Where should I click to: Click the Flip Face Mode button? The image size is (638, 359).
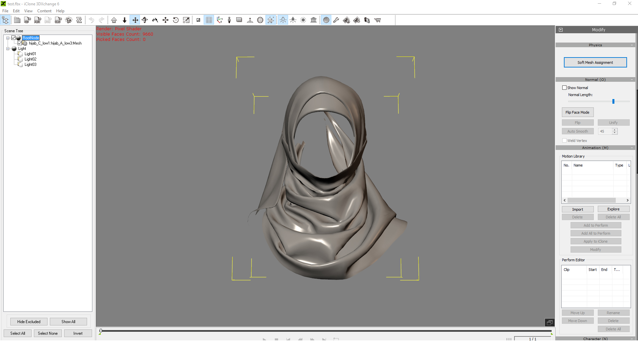click(577, 112)
